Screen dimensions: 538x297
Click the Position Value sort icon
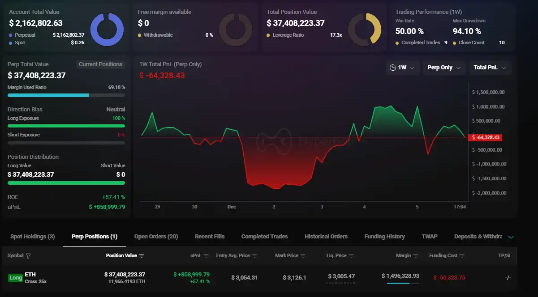pos(142,255)
